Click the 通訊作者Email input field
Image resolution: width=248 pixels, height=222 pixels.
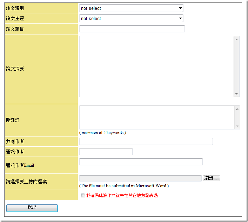click(141, 162)
